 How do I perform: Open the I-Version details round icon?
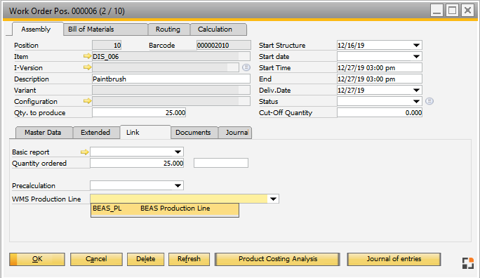[246, 67]
